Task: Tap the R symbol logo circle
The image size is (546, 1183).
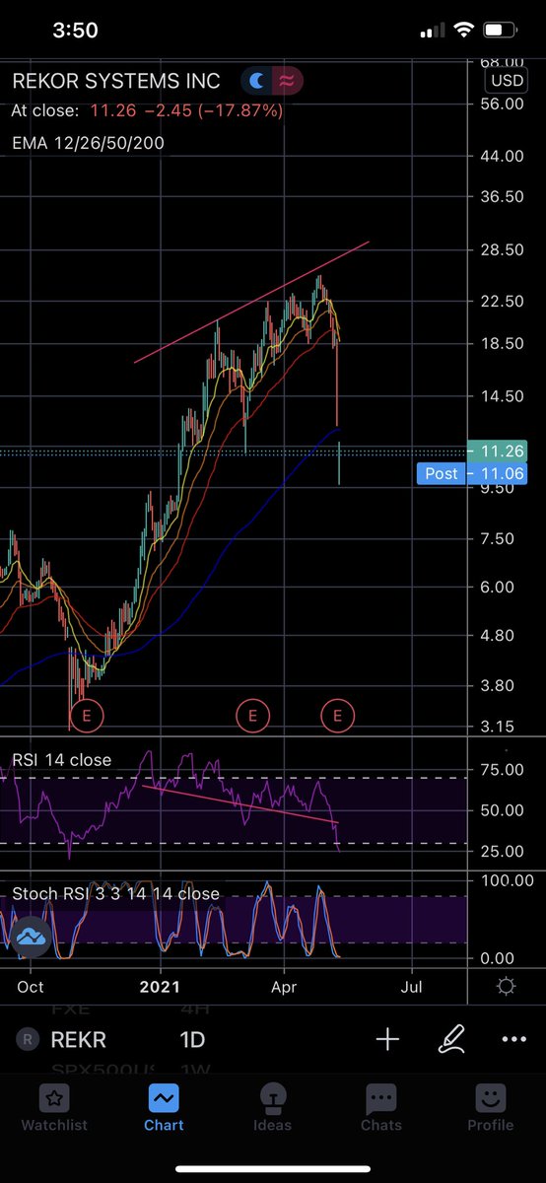Action: pyautogui.click(x=29, y=1039)
